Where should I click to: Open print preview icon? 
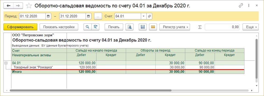click(x=129, y=27)
